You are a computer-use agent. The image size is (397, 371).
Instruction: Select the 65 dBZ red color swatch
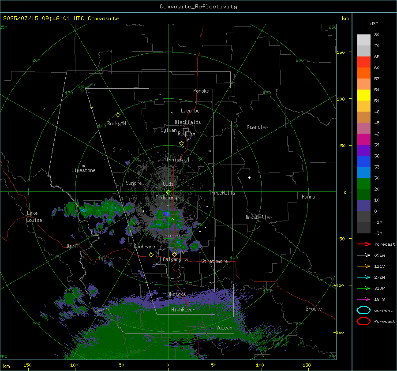(363, 62)
